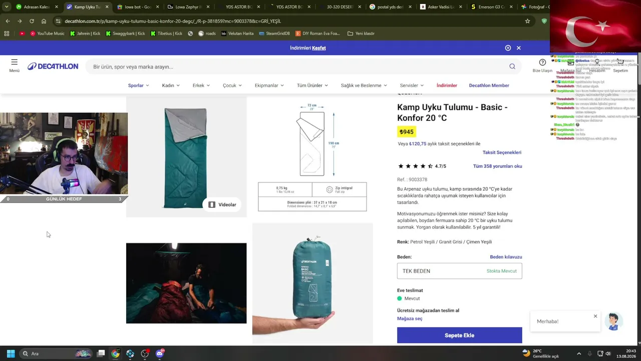Bookmark this page with the star icon

coord(527,21)
